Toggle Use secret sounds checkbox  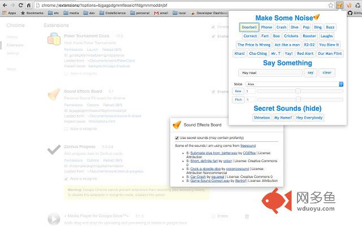(x=177, y=138)
